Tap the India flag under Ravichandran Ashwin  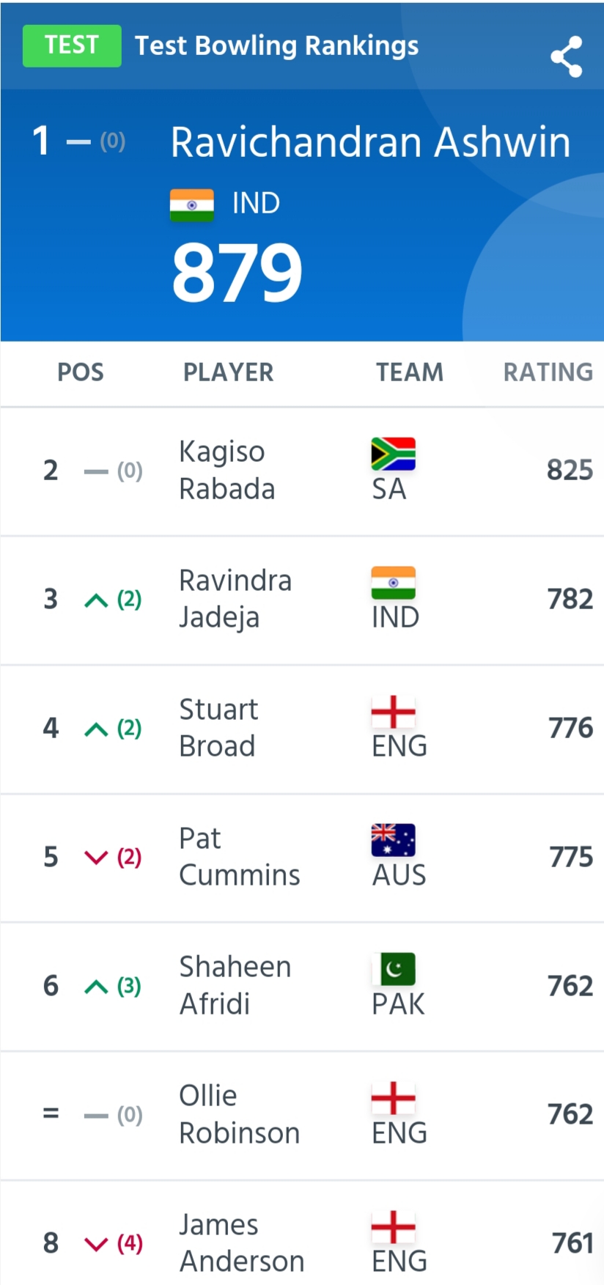192,205
